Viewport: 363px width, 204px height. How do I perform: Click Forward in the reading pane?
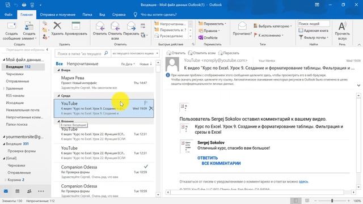pyautogui.click(x=229, y=53)
